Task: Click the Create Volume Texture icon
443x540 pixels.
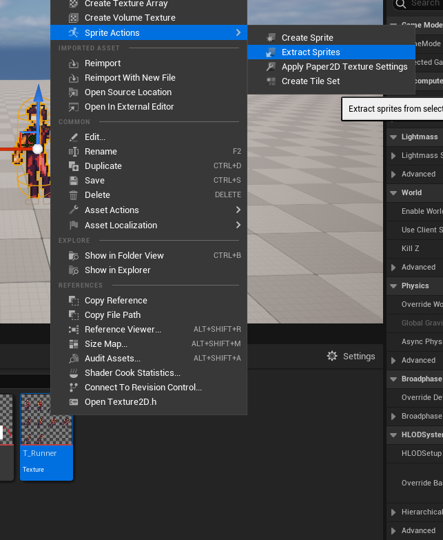Action: pos(74,18)
